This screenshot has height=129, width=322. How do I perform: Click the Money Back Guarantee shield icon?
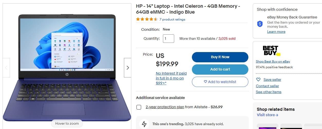(260, 24)
